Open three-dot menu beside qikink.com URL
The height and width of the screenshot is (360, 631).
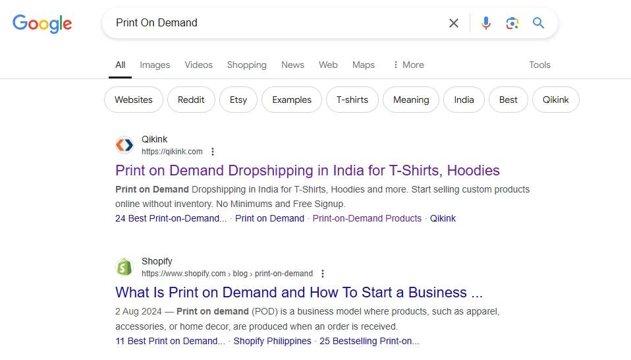tap(213, 152)
